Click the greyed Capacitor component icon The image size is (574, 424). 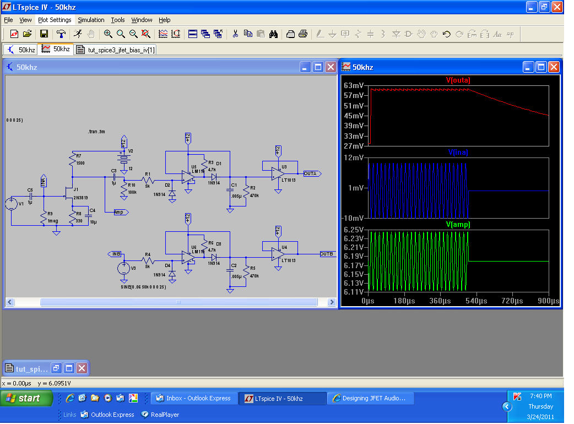point(371,34)
